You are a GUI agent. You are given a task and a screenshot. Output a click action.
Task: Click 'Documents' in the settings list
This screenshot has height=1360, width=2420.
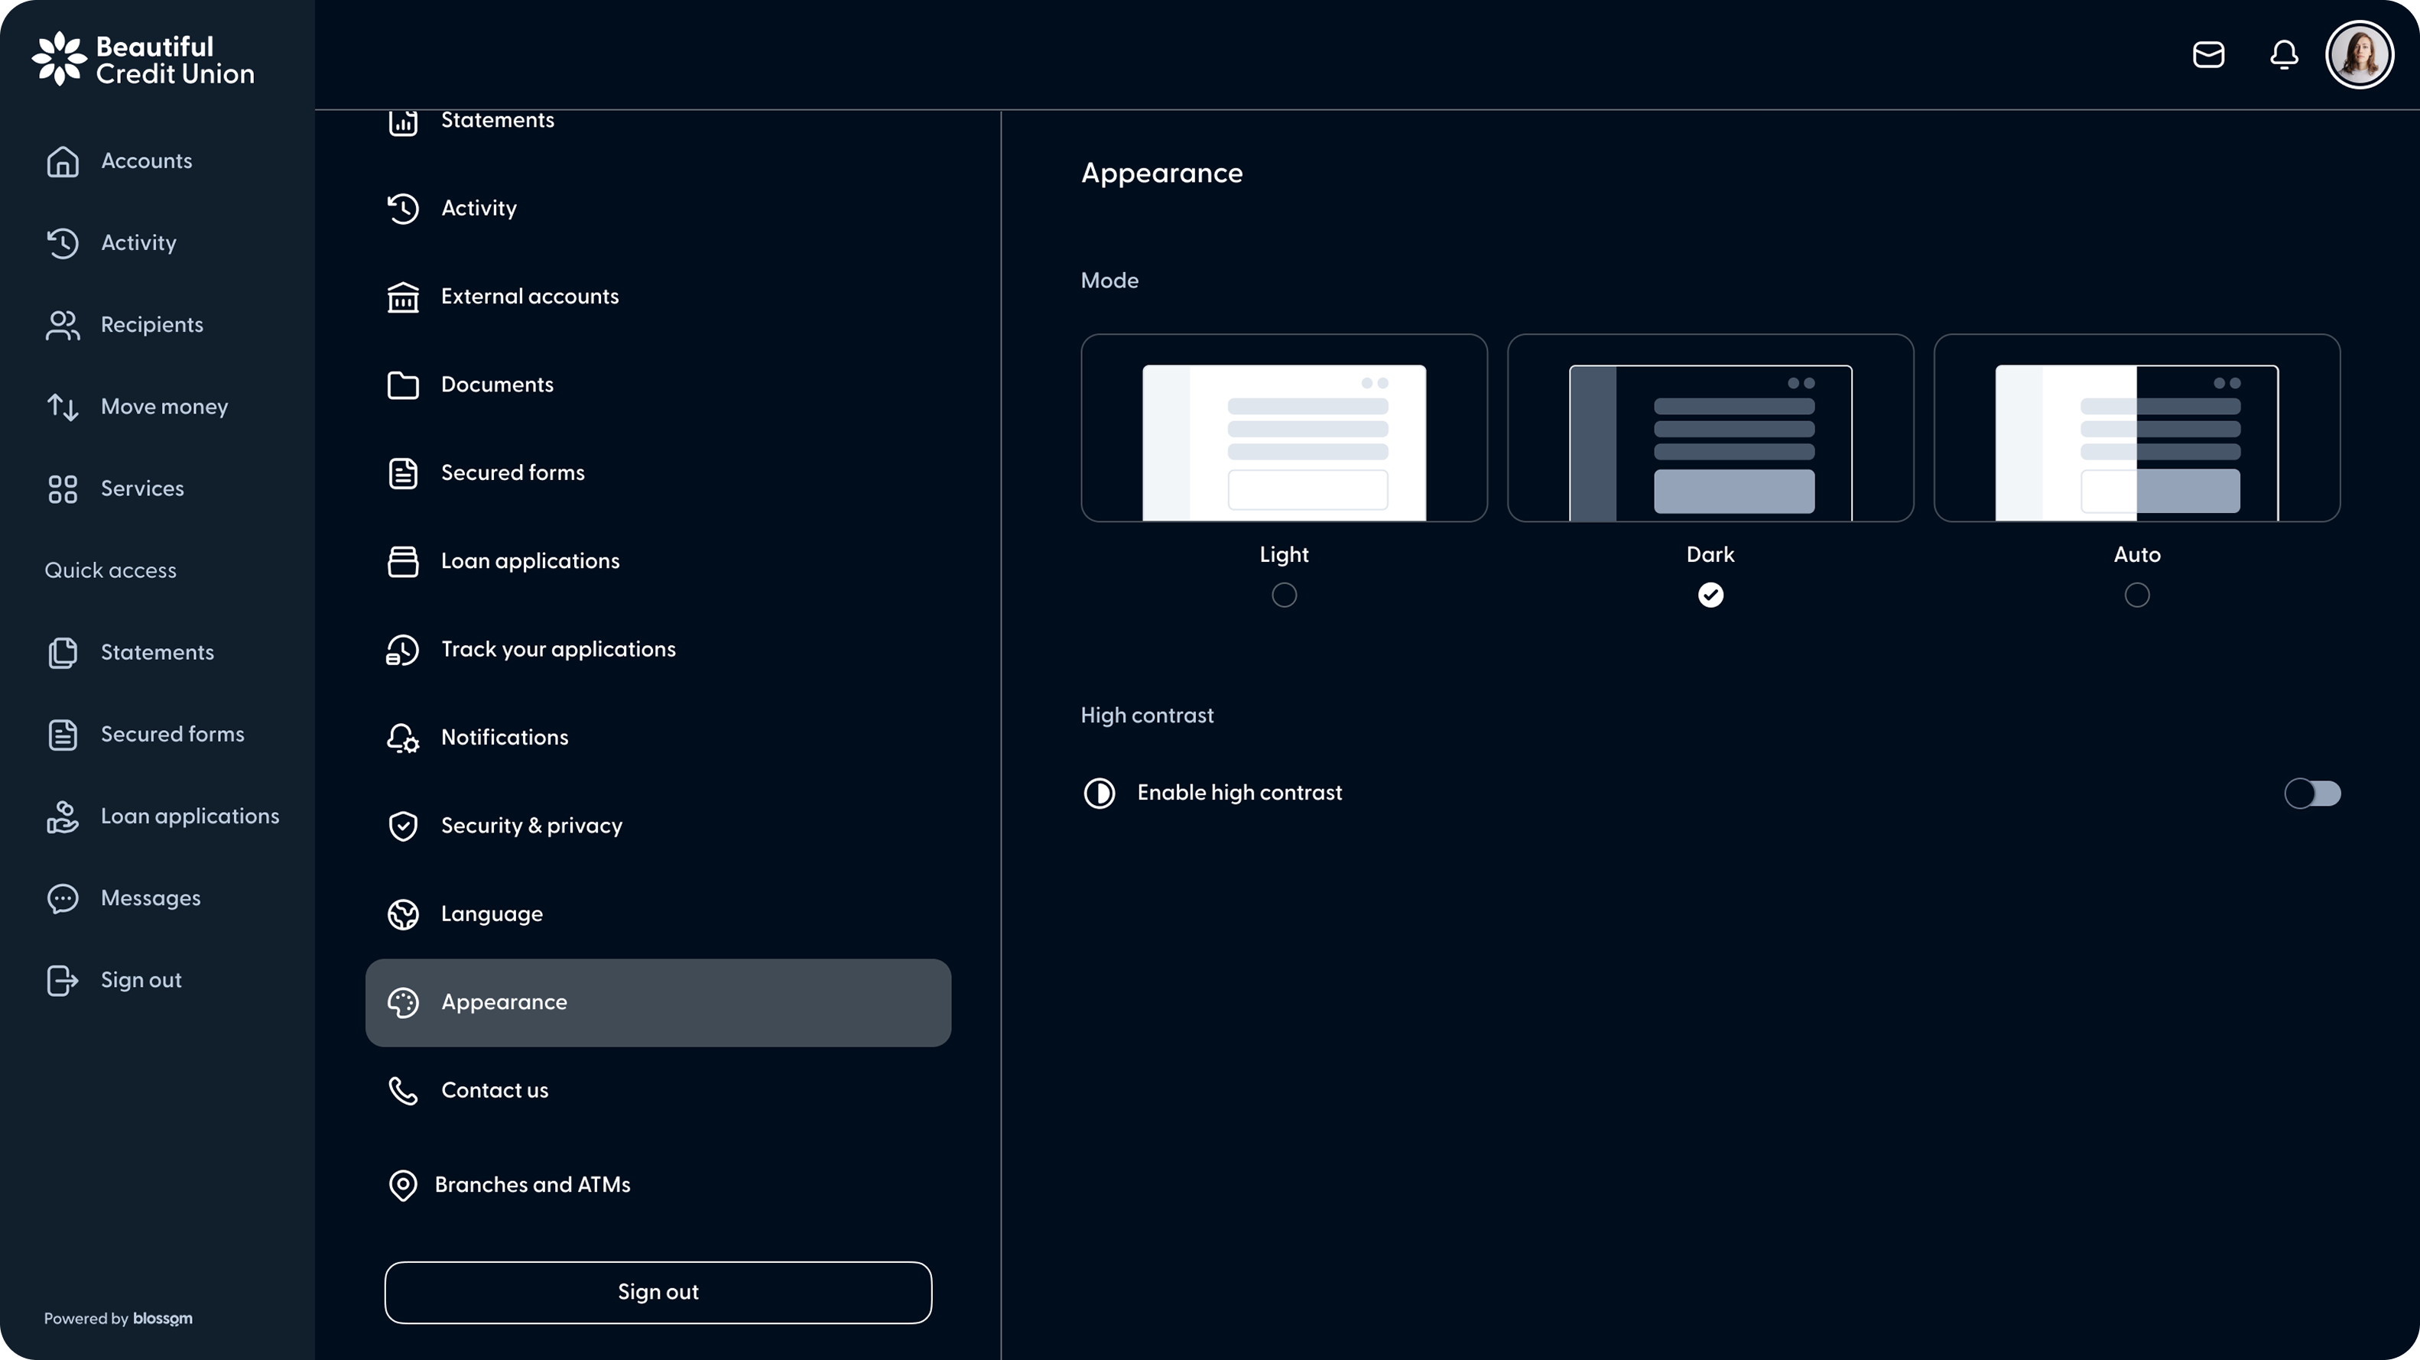tap(497, 385)
